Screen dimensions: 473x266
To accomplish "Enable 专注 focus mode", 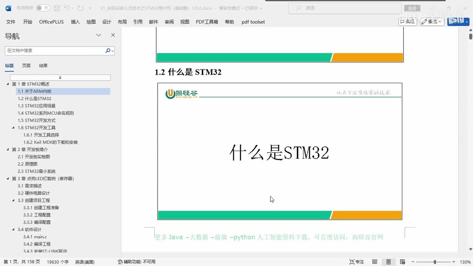I will (356, 262).
